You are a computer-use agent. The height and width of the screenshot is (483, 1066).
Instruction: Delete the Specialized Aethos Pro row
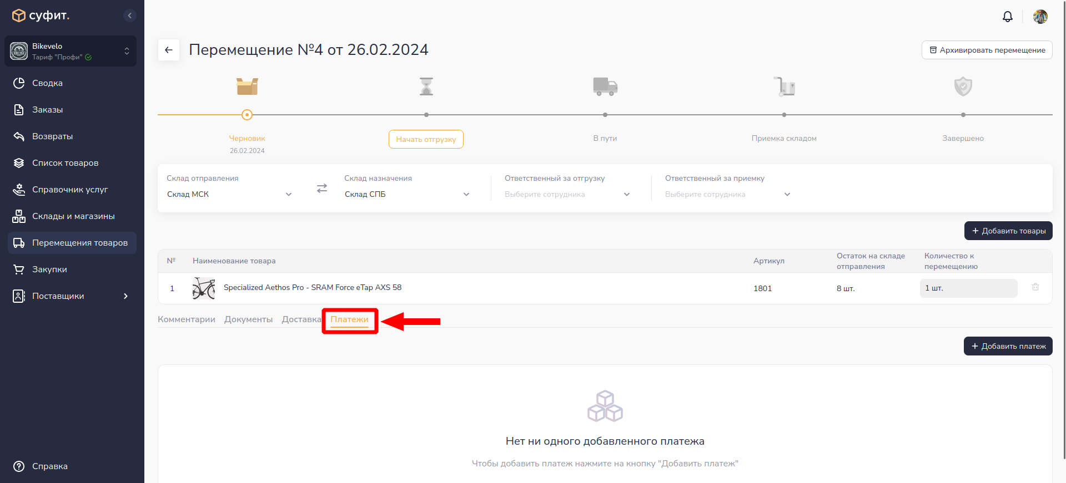tap(1035, 287)
